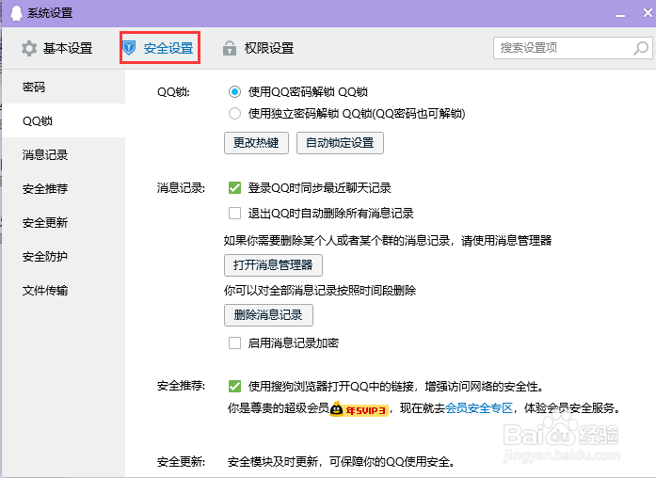Select 安全防护 in the sidebar
This screenshot has height=478, width=656.
64,256
